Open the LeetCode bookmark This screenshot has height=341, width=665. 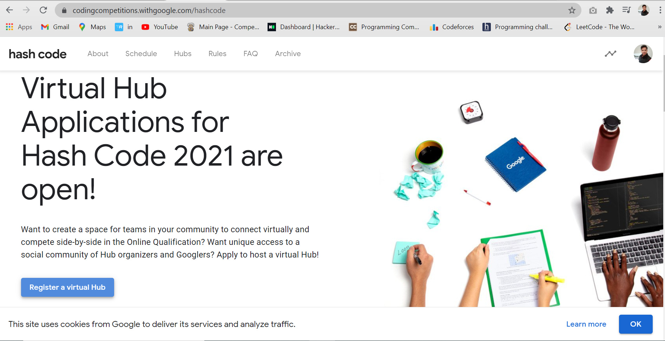(599, 27)
